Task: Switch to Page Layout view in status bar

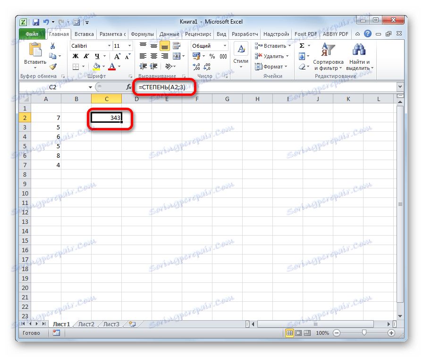Action: pyautogui.click(x=298, y=333)
